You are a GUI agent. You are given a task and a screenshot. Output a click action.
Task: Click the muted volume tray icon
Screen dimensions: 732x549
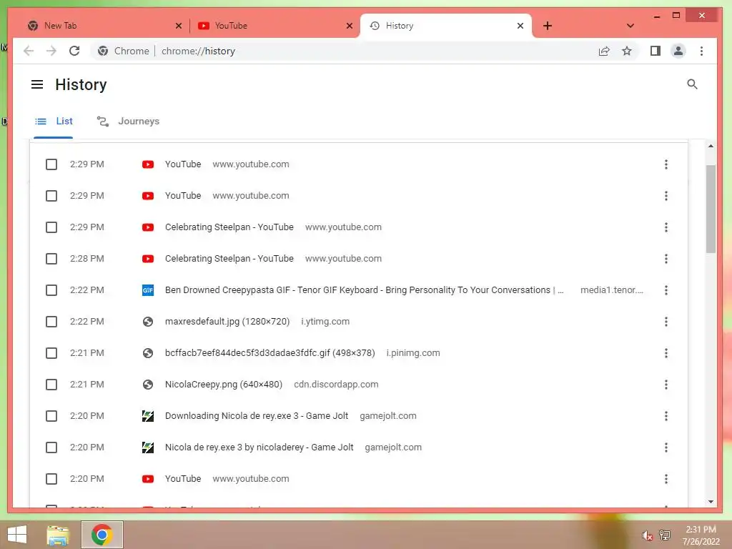coord(647,535)
